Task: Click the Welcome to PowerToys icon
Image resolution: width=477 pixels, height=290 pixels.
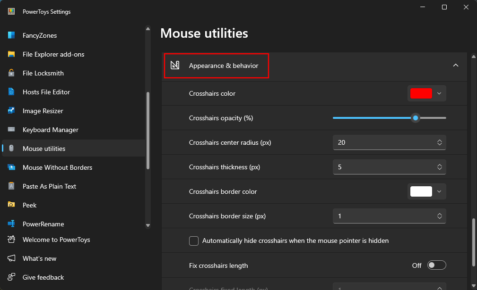Action: pyautogui.click(x=11, y=240)
